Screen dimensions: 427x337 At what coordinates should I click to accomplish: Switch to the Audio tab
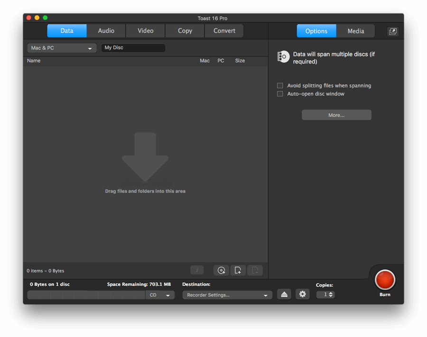[x=106, y=31]
